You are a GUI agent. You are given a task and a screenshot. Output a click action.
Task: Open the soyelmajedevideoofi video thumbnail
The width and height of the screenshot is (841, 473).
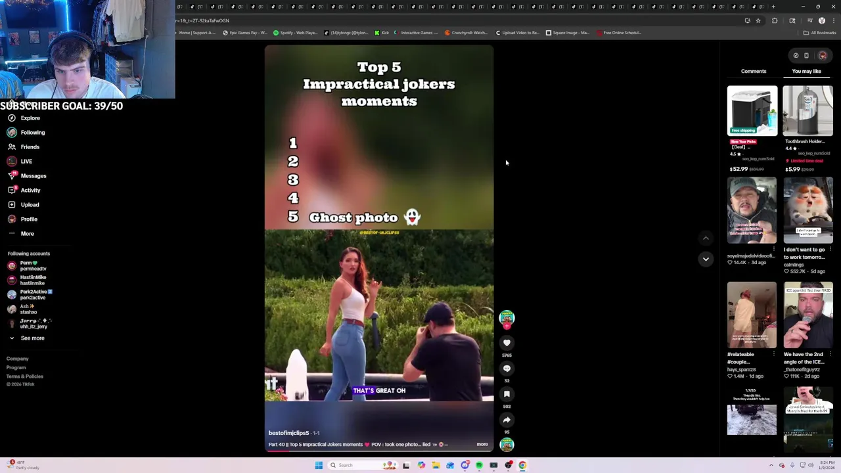point(752,210)
